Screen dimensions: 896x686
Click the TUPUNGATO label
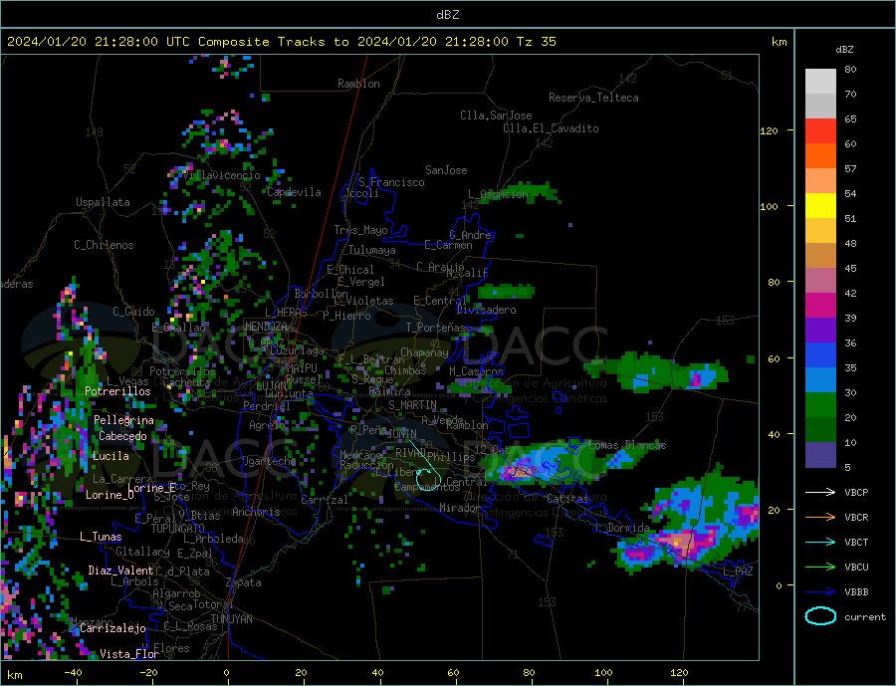pyautogui.click(x=178, y=529)
